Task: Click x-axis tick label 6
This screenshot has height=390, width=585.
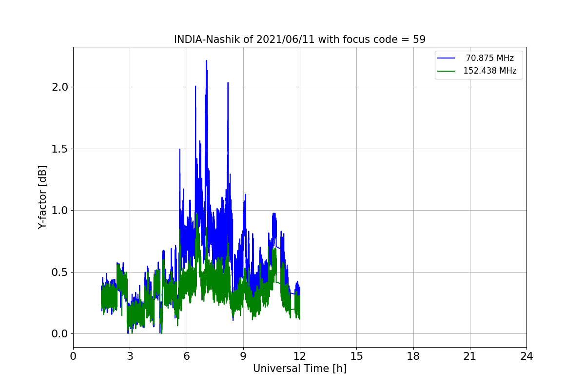Action: [x=186, y=356]
